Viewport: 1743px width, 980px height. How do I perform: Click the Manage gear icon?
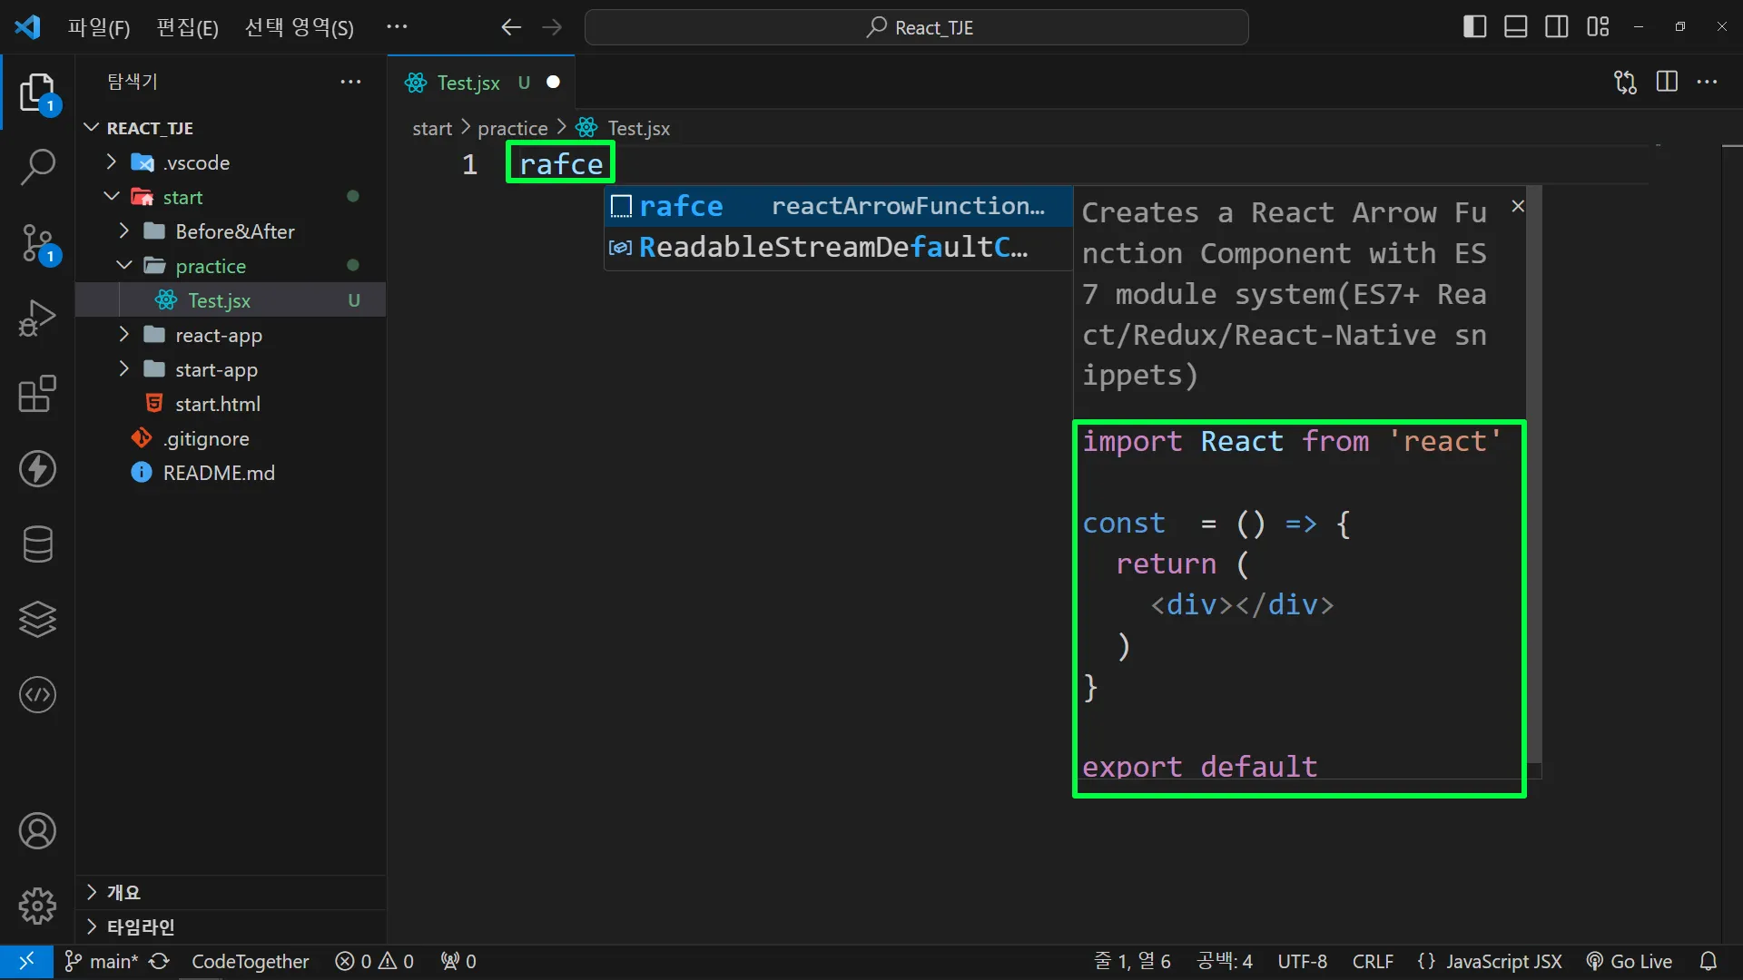[37, 906]
